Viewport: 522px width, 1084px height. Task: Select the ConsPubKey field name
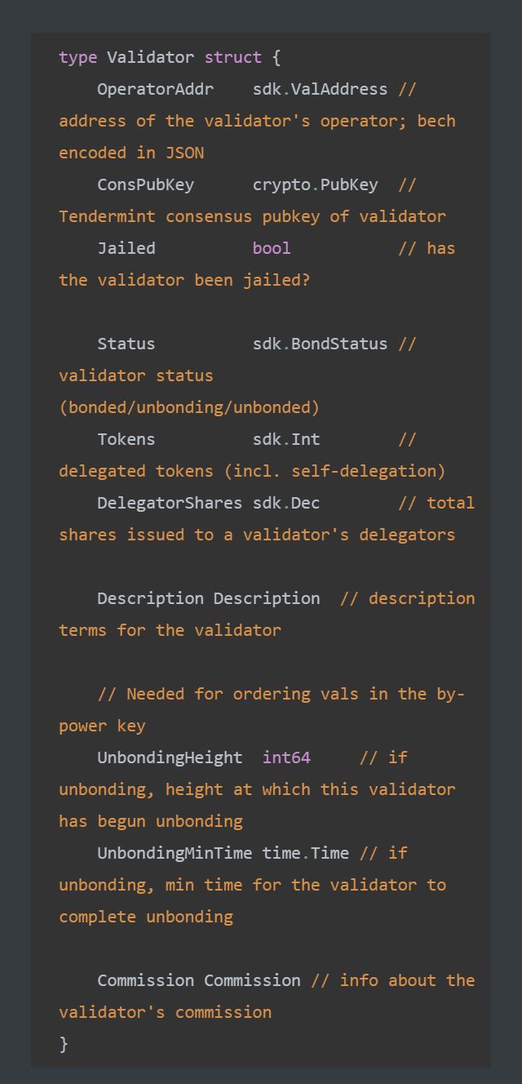click(x=146, y=184)
